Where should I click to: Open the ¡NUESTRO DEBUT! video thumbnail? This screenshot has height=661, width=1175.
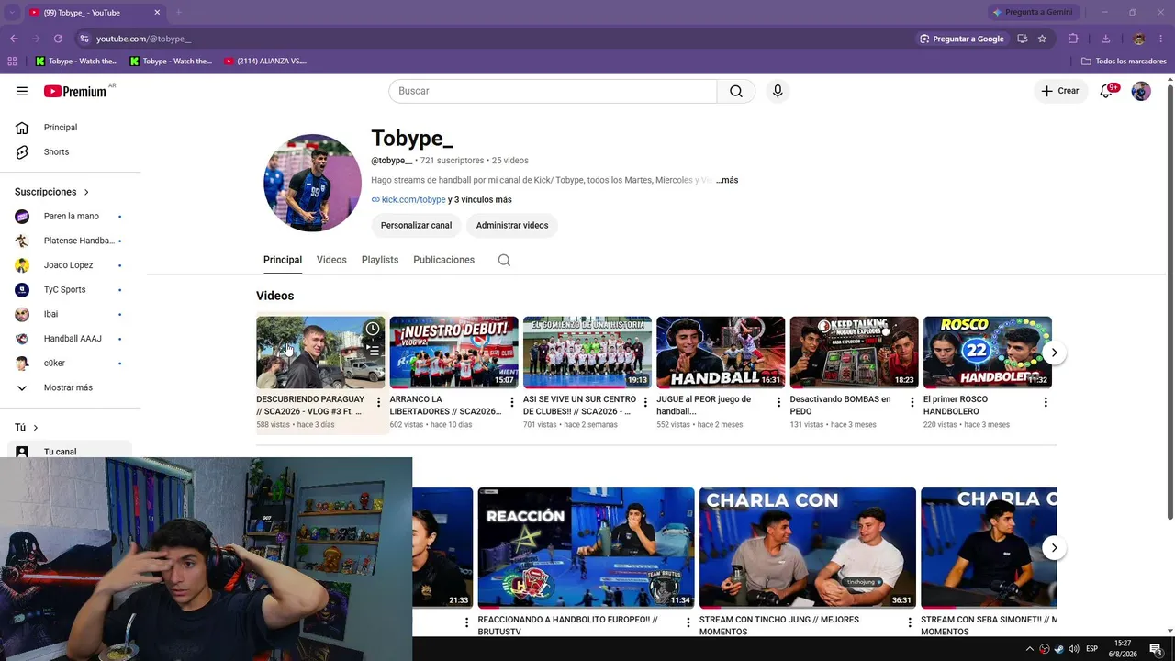pos(453,353)
